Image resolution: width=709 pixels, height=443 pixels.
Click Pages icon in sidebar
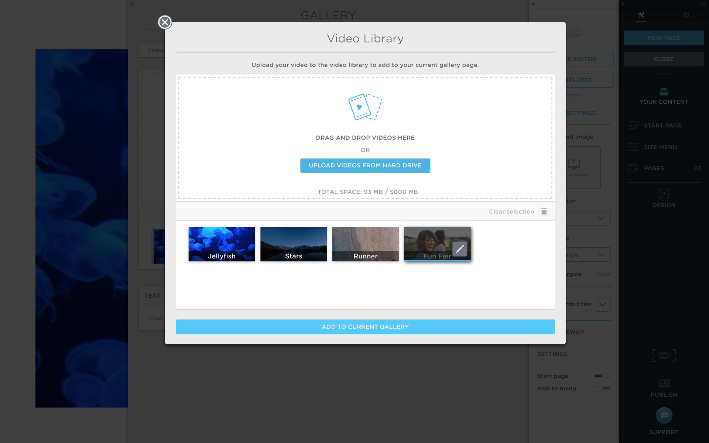point(633,168)
